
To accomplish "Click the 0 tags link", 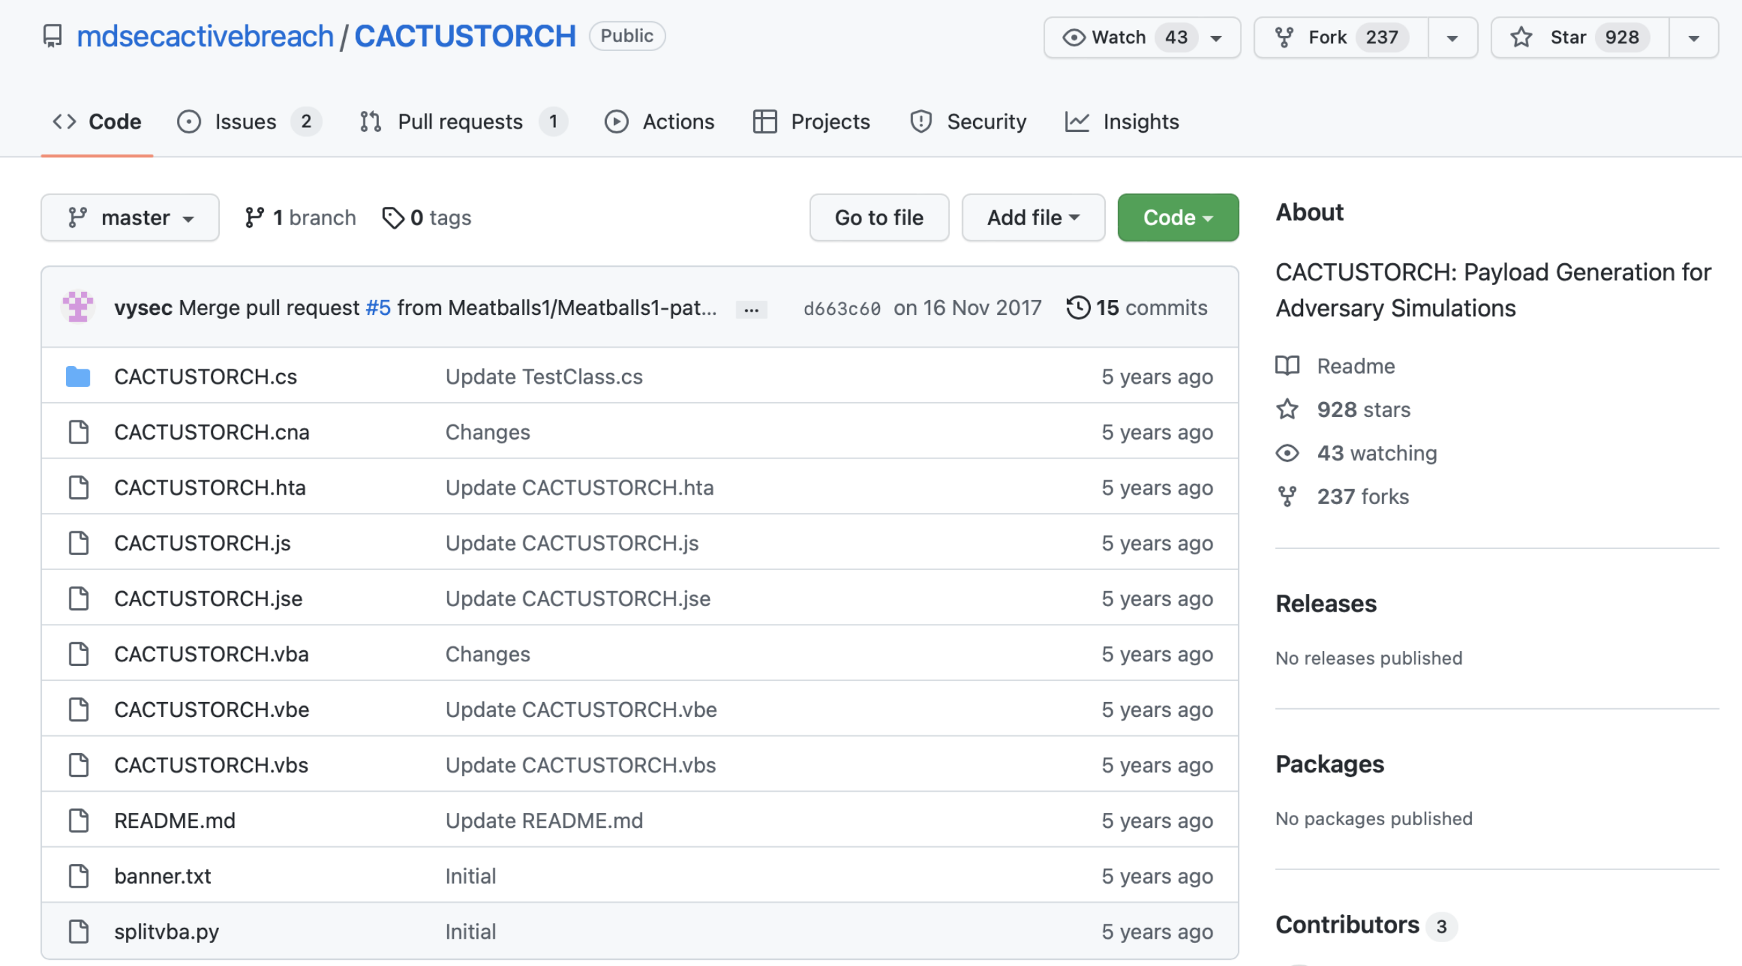I will (x=427, y=218).
